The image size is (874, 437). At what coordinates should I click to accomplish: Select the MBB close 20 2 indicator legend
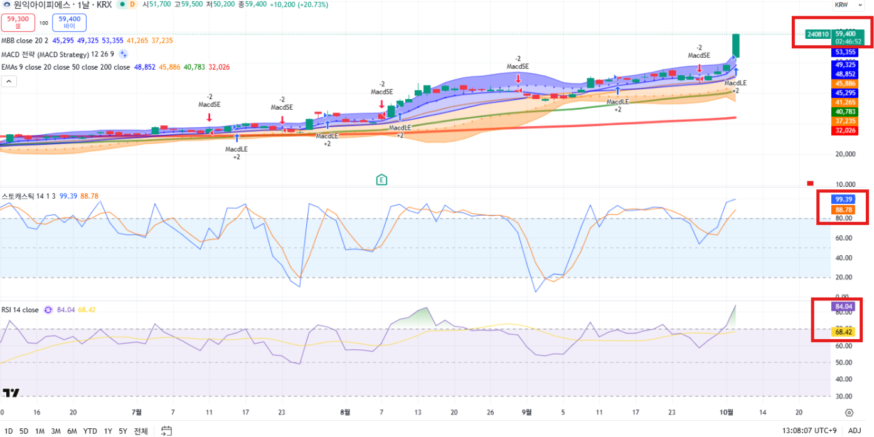click(x=26, y=40)
